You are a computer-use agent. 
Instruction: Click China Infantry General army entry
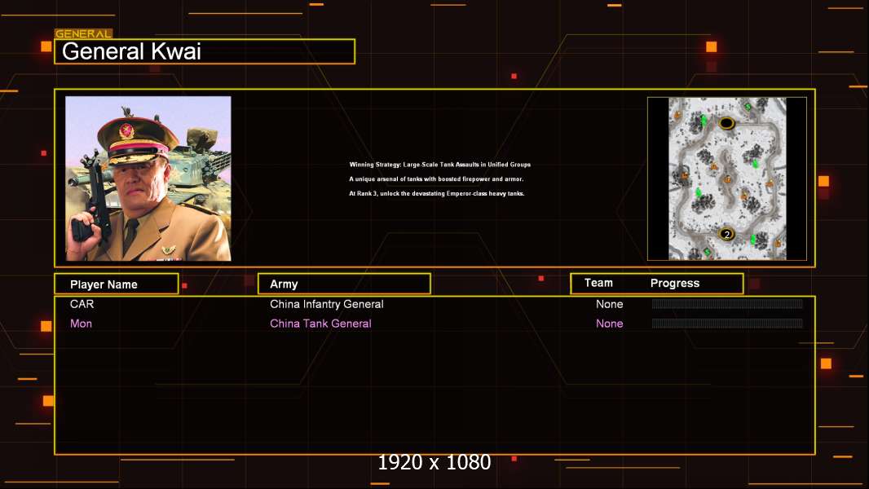coord(326,304)
